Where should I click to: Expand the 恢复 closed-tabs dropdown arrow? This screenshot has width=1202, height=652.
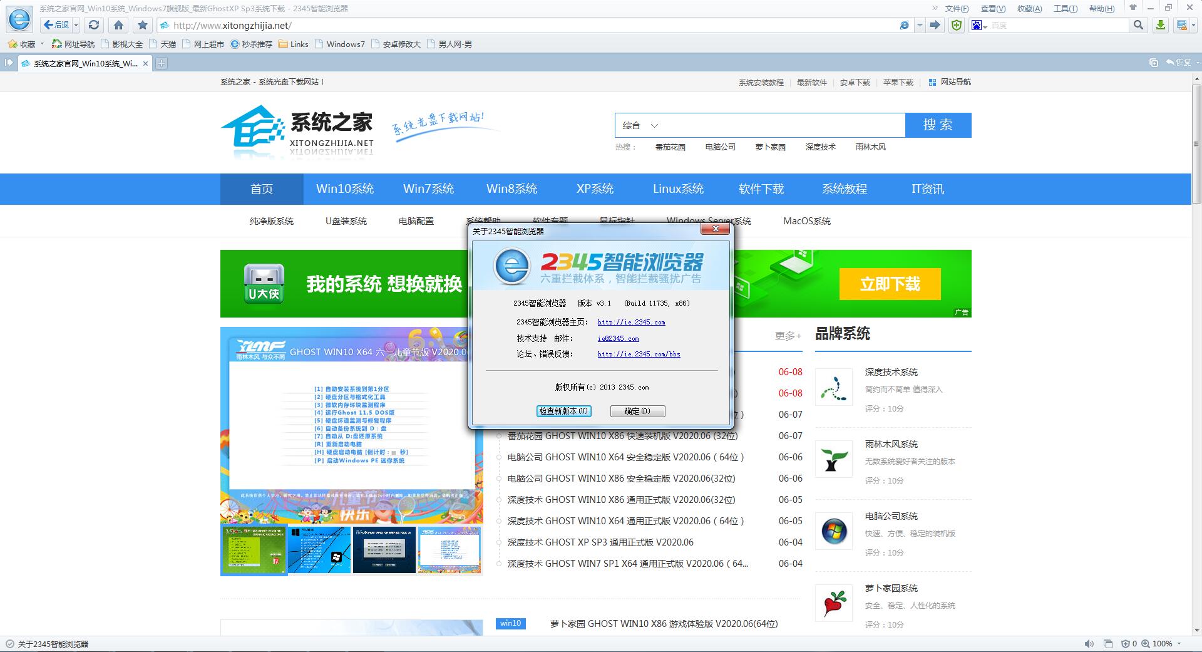pos(1197,63)
